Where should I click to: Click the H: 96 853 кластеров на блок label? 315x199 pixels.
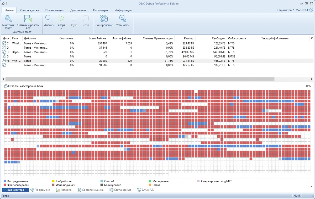click(x=26, y=86)
